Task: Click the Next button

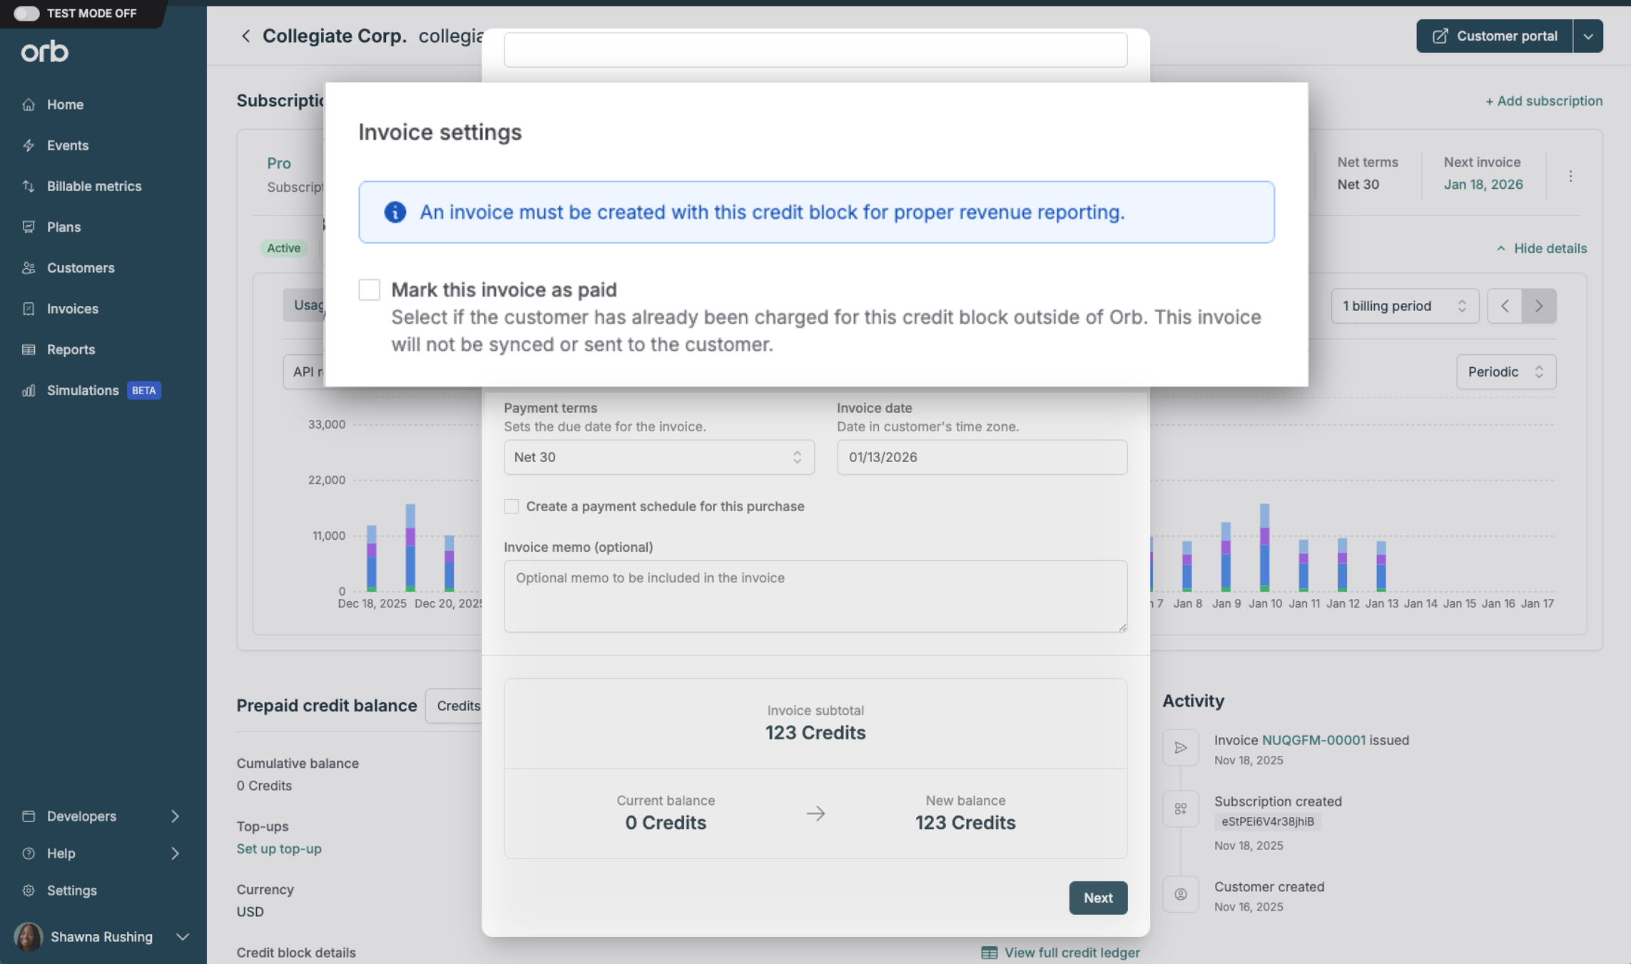Action: click(x=1097, y=898)
